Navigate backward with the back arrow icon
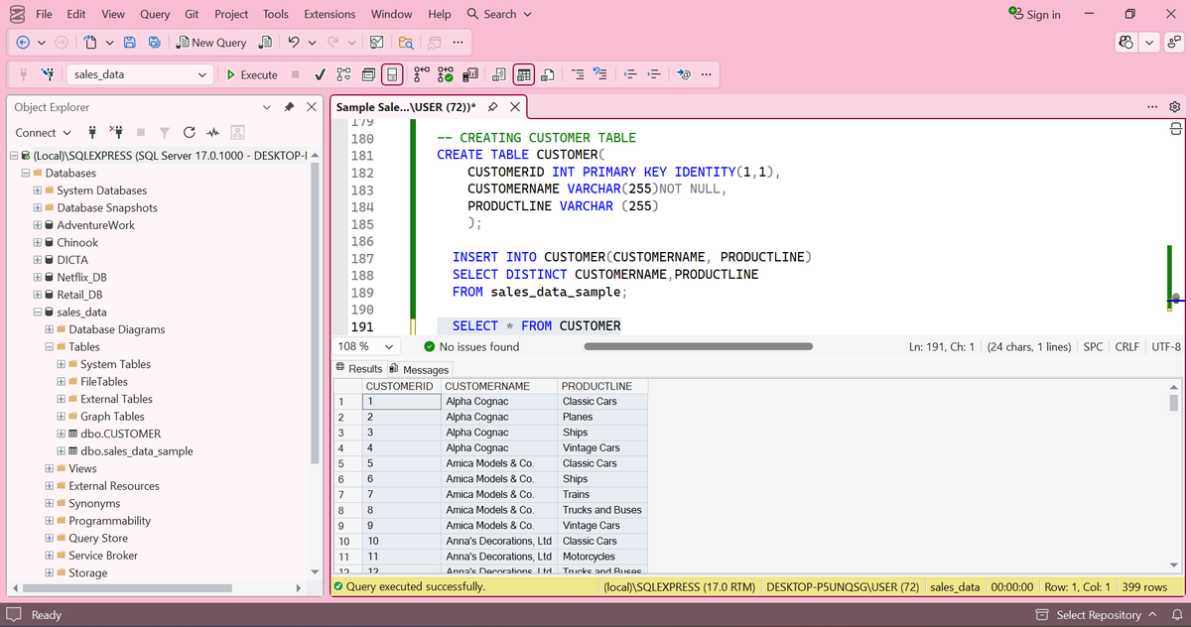Image resolution: width=1191 pixels, height=627 pixels. (23, 43)
